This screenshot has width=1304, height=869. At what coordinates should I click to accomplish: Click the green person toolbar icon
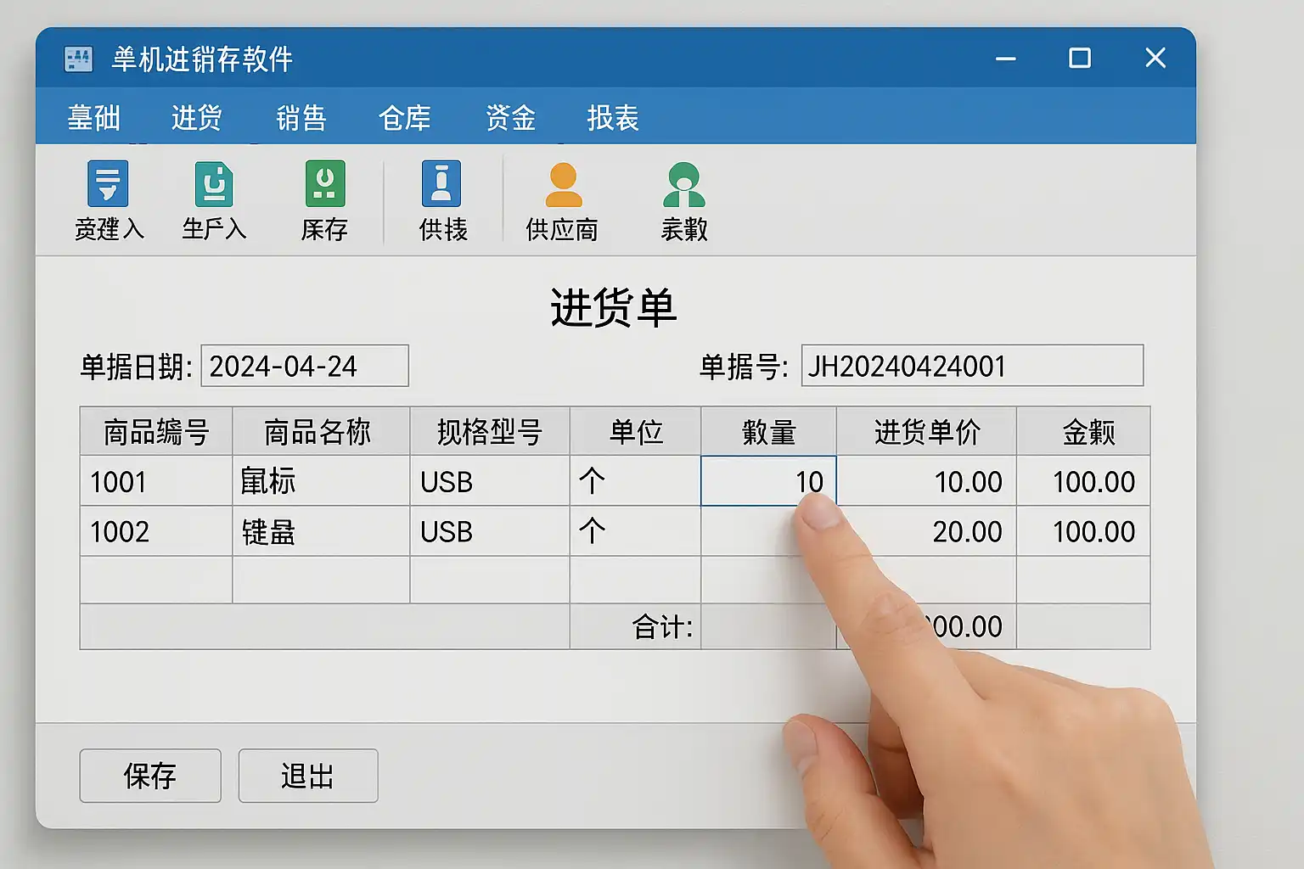(x=683, y=185)
